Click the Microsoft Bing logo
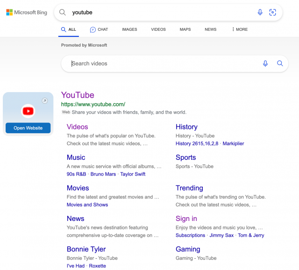The width and height of the screenshot is (299, 270). 27,13
